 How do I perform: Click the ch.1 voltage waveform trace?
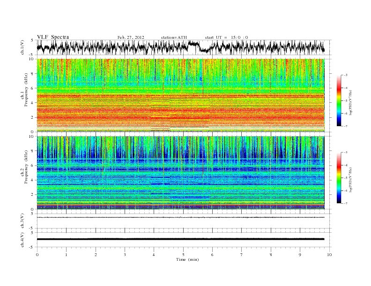pos(180,47)
